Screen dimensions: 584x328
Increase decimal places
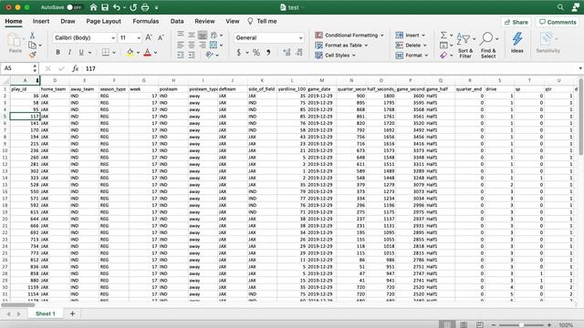(287, 53)
